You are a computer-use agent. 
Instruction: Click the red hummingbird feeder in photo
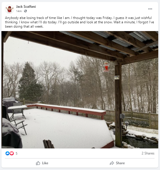106,67
